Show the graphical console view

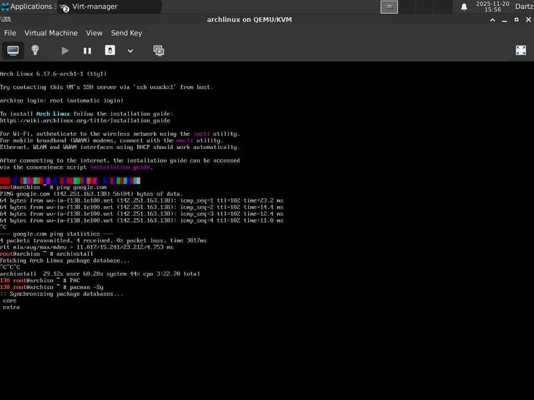(13, 51)
